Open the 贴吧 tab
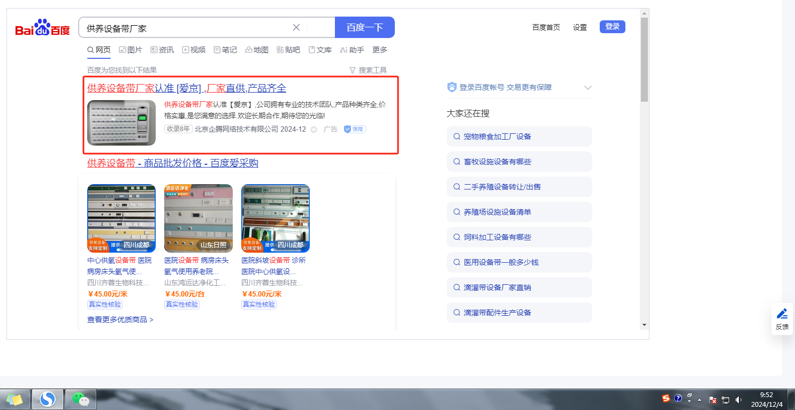This screenshot has height=410, width=795. pyautogui.click(x=288, y=50)
